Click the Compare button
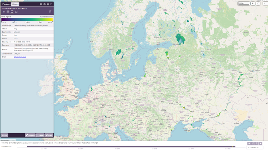This screenshot has height=151, width=268. (30, 135)
